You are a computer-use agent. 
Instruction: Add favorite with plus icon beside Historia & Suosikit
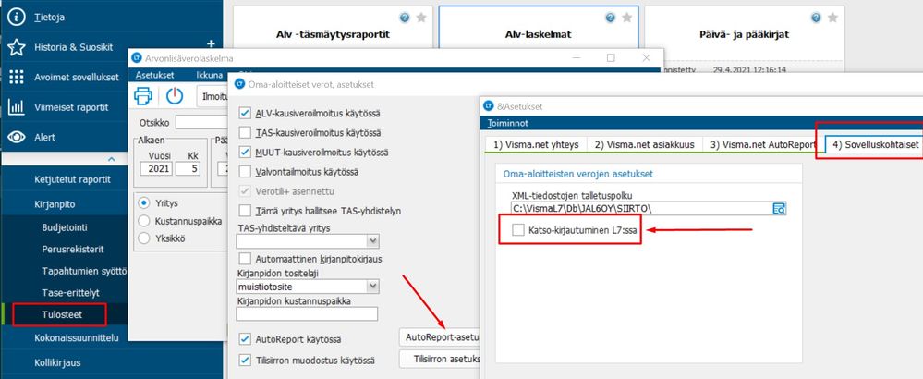tap(212, 44)
